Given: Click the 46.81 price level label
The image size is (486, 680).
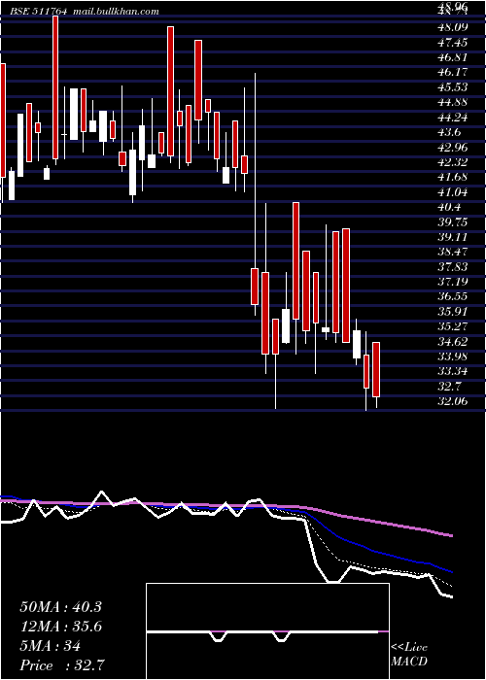Looking at the screenshot, I should (453, 57).
